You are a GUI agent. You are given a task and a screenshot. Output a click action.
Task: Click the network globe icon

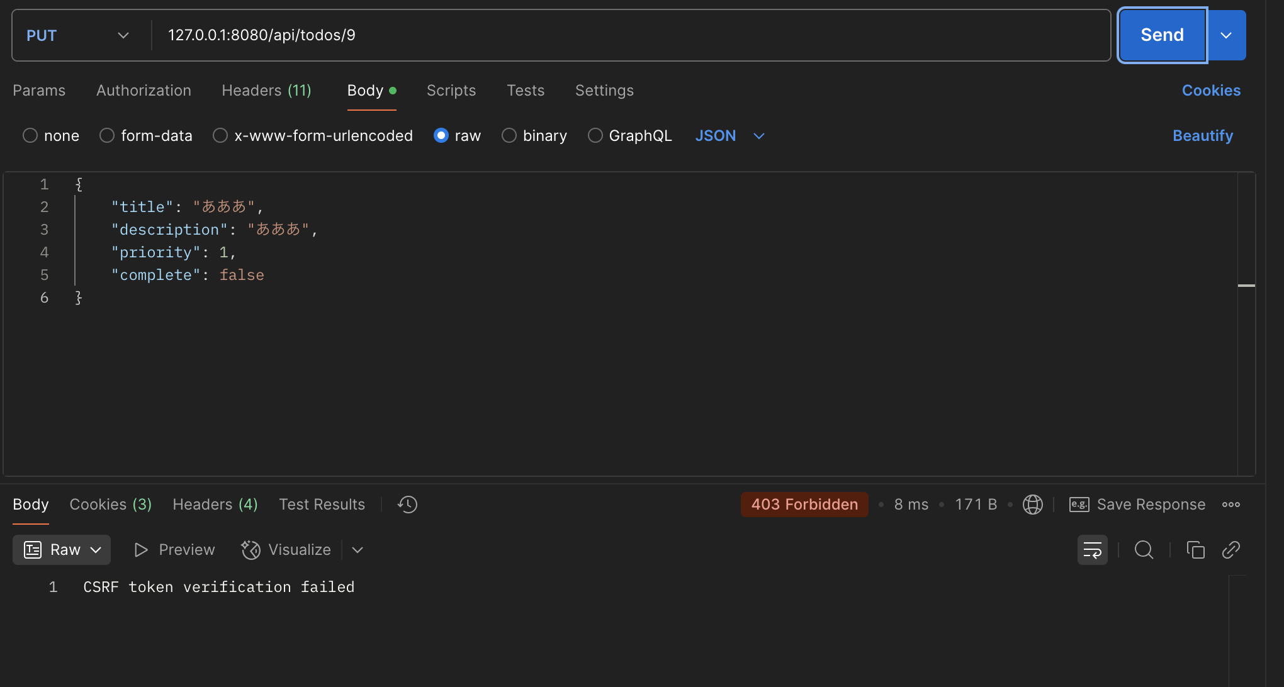click(1032, 505)
